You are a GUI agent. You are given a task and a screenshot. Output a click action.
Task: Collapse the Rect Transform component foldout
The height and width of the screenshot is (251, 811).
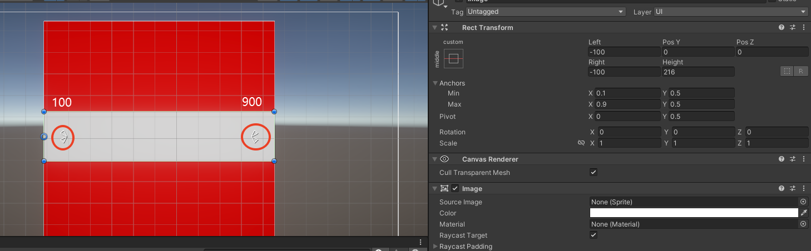(x=434, y=27)
